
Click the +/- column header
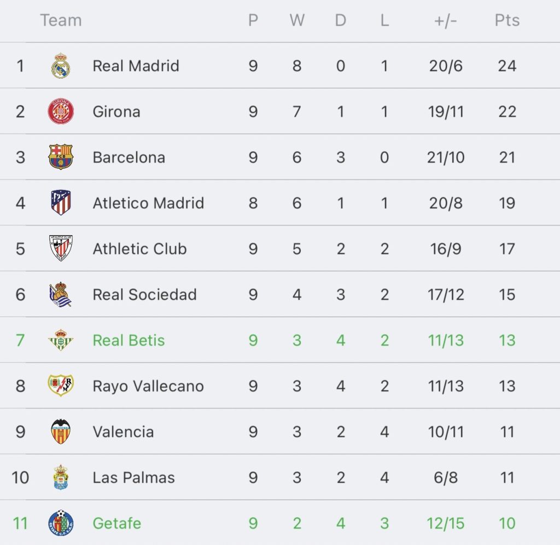445,21
